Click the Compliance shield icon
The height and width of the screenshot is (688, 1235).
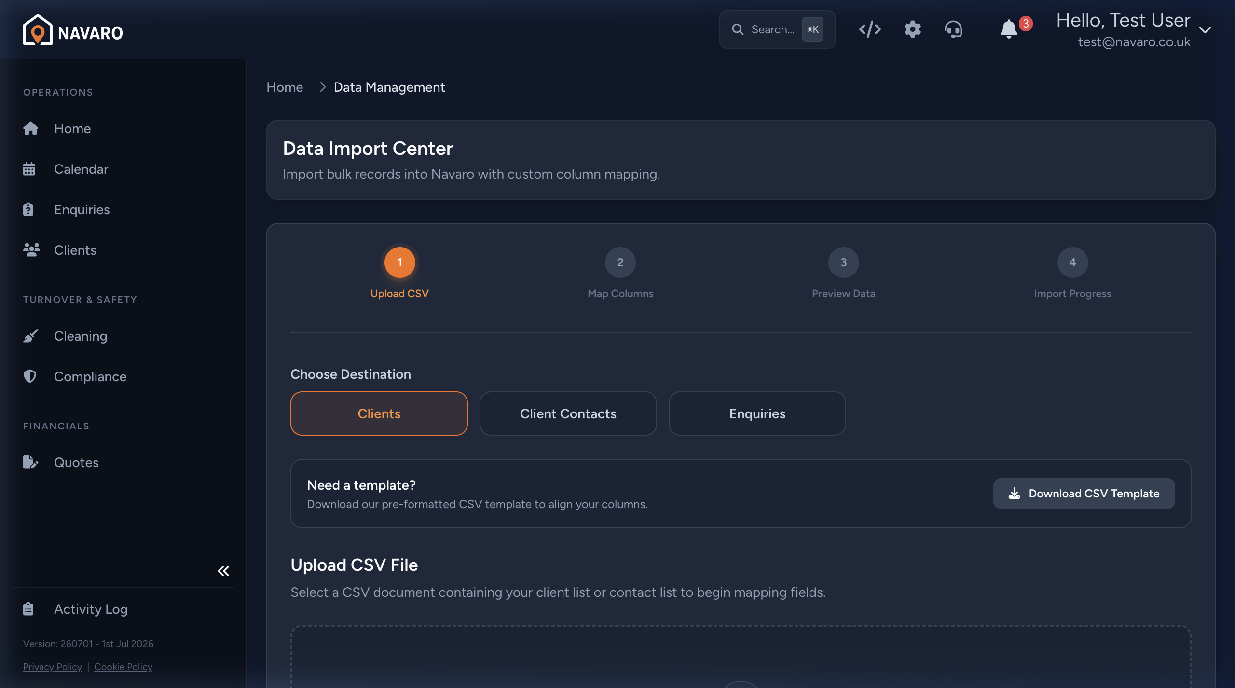click(30, 376)
